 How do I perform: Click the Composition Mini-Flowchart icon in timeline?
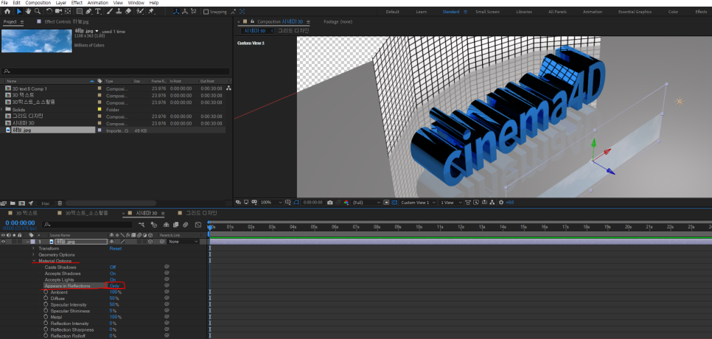[142, 225]
